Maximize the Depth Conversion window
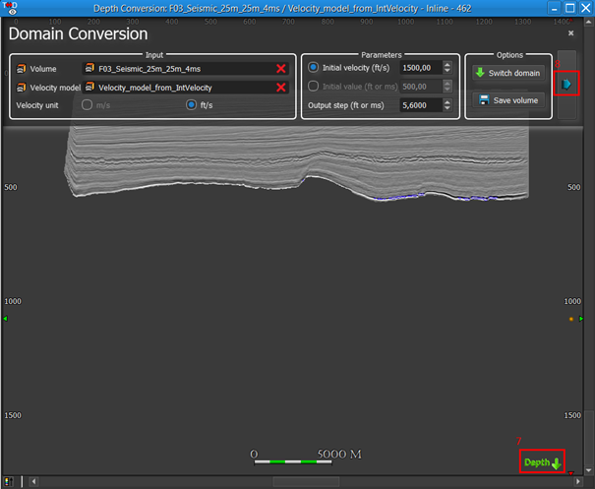 coord(570,8)
